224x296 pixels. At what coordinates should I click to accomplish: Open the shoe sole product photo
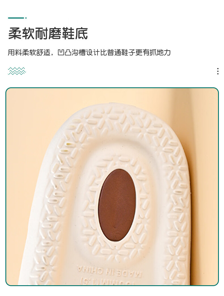(x=112, y=187)
